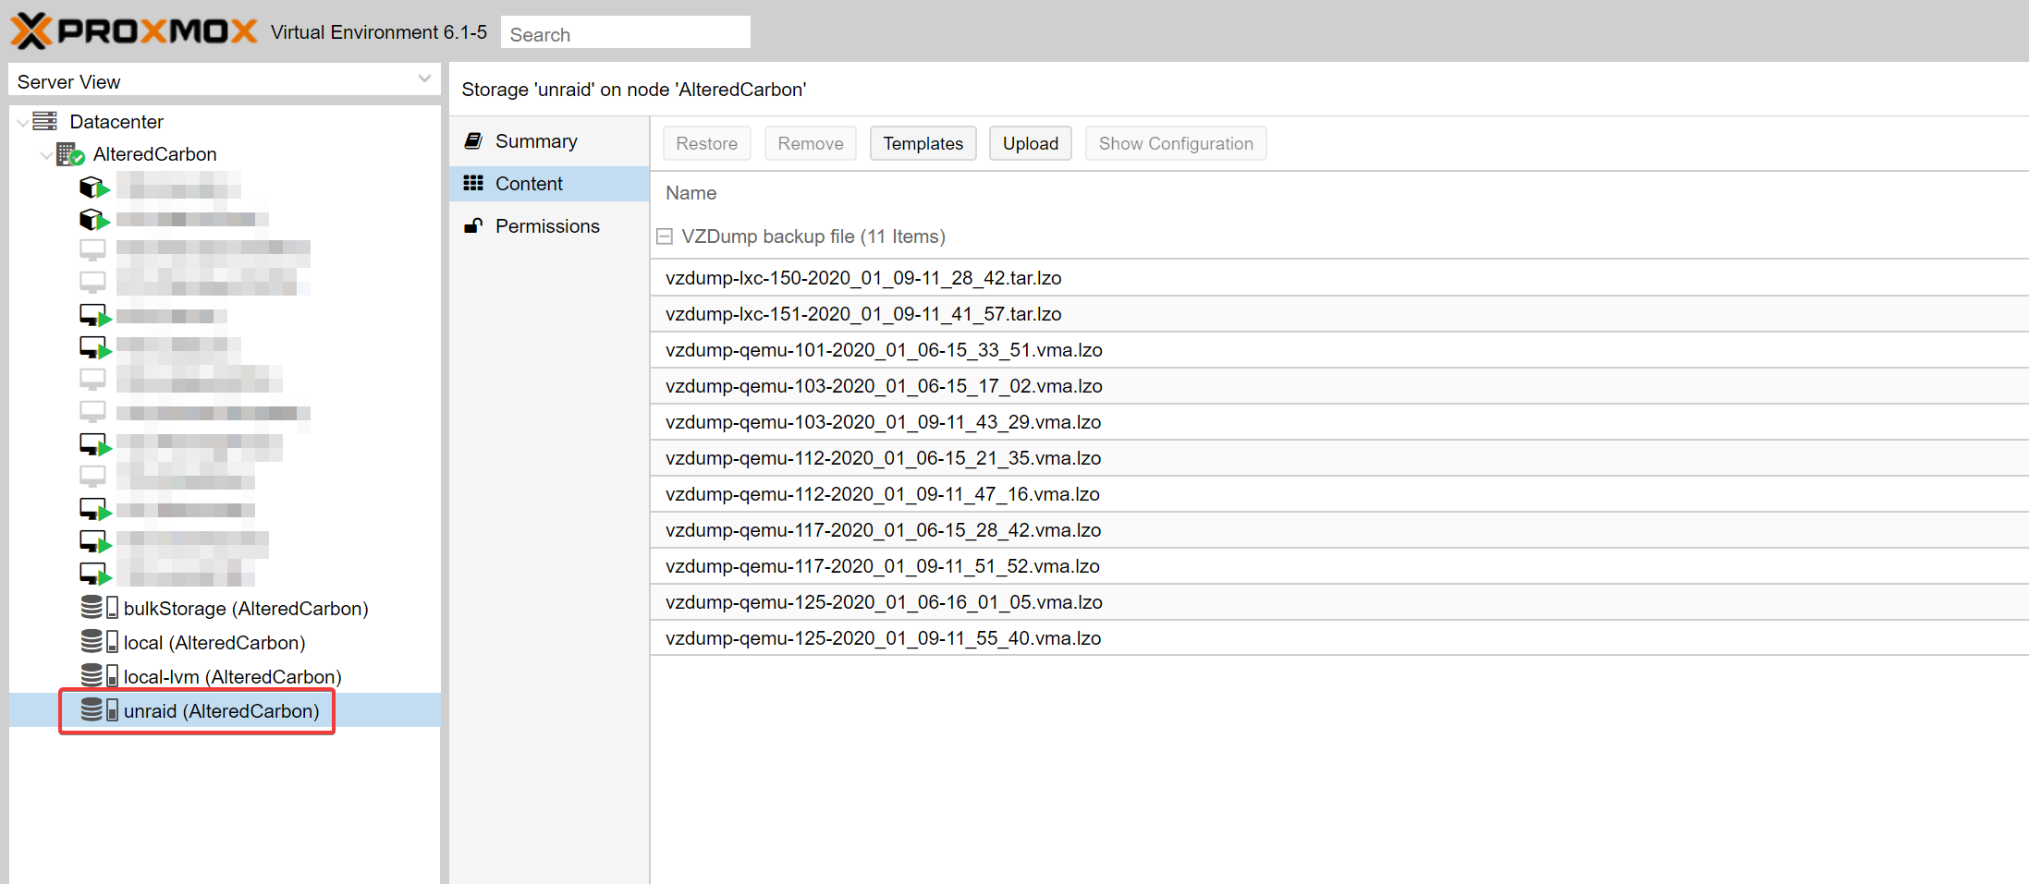
Task: Click the Search input field
Action: 626,34
